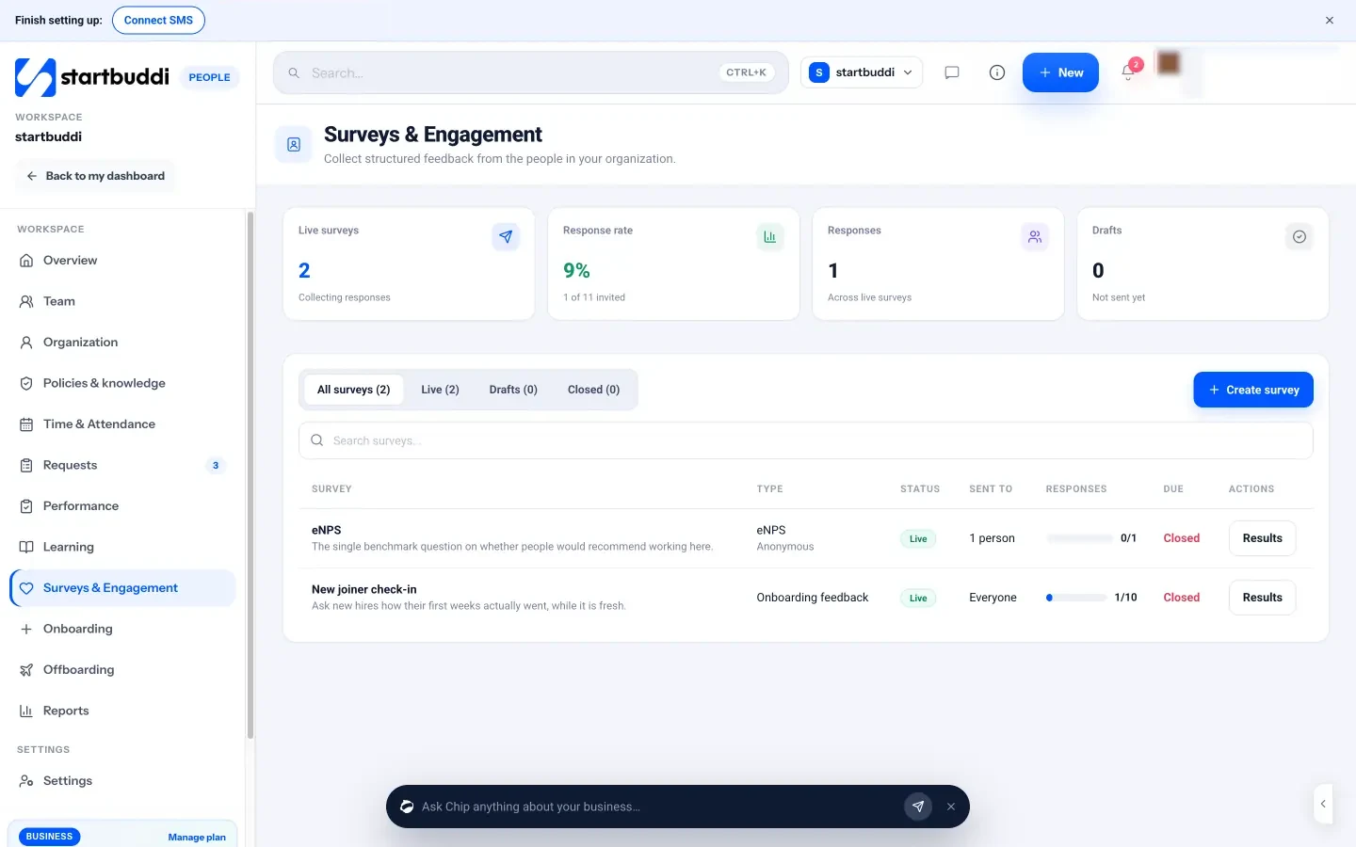Click the RESPONSES column header
This screenshot has width=1356, height=847.
1076,489
